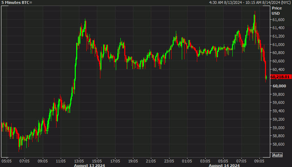This screenshot has width=292, height=167.
Task: Click the 07:05 time label near the chart's left
Action: coord(25,161)
